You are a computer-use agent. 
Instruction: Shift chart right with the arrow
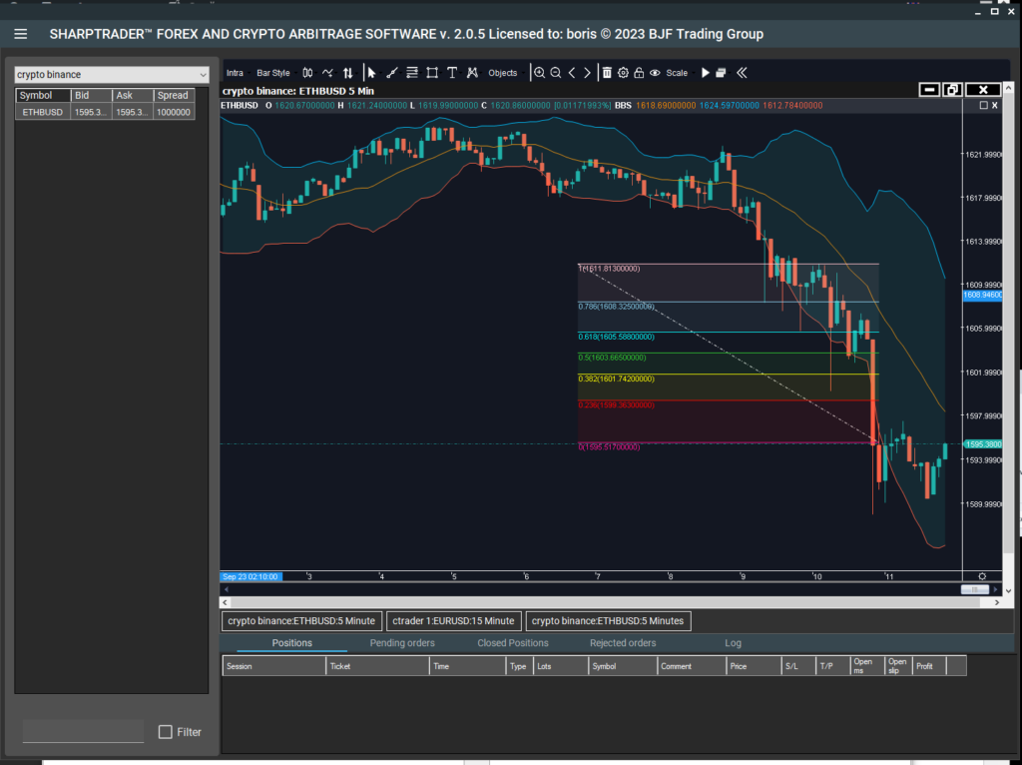[x=587, y=73]
